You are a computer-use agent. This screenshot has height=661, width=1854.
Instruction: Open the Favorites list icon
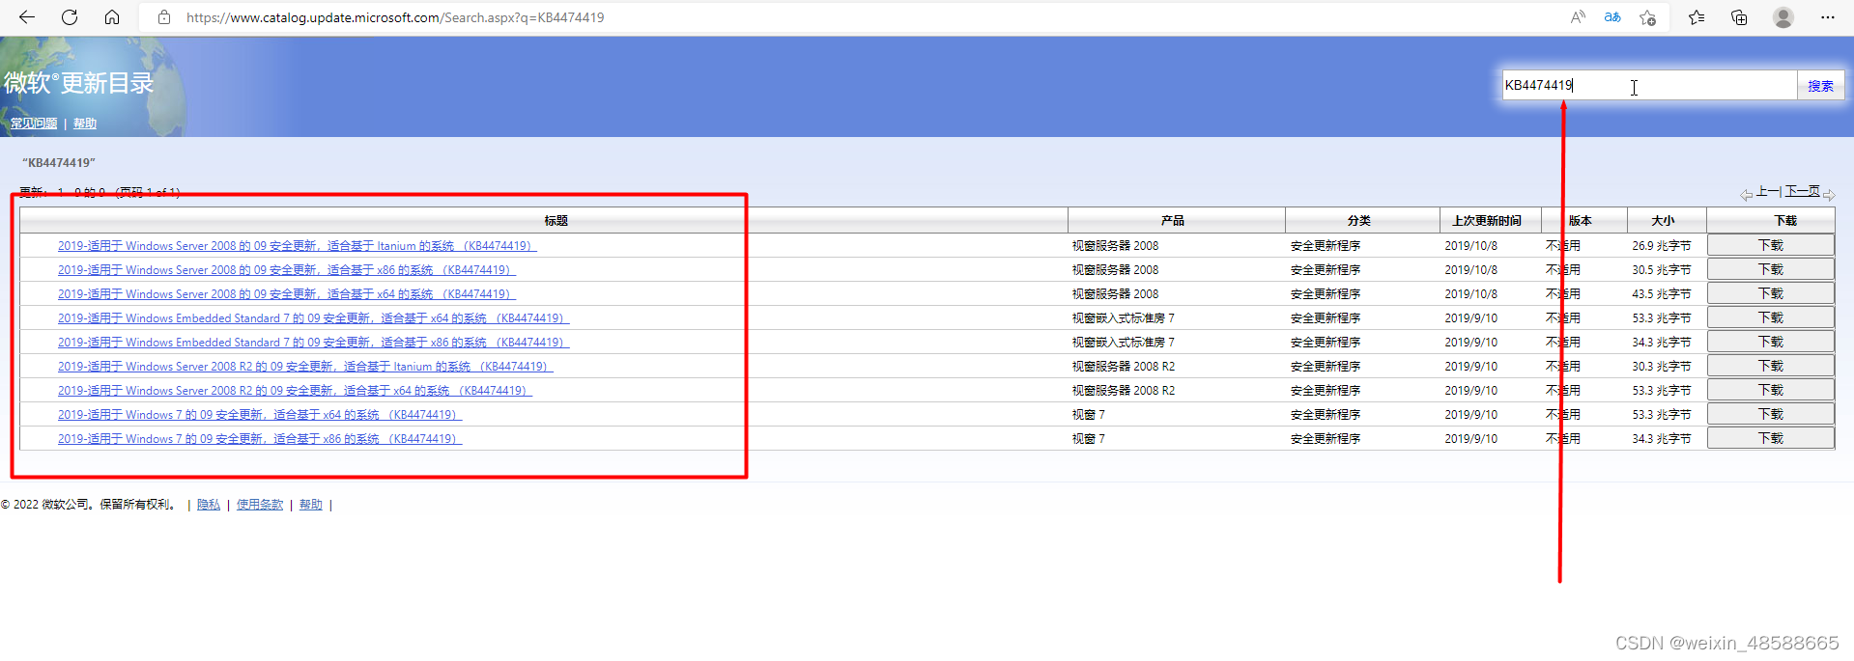1697,17
